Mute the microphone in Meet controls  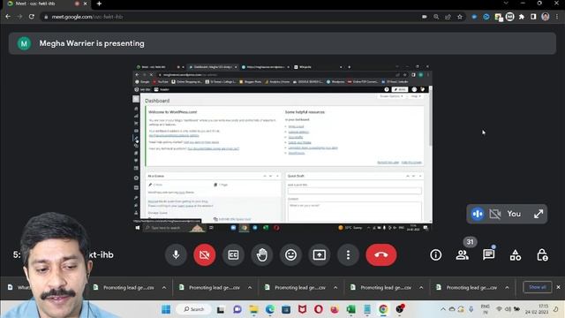click(176, 255)
